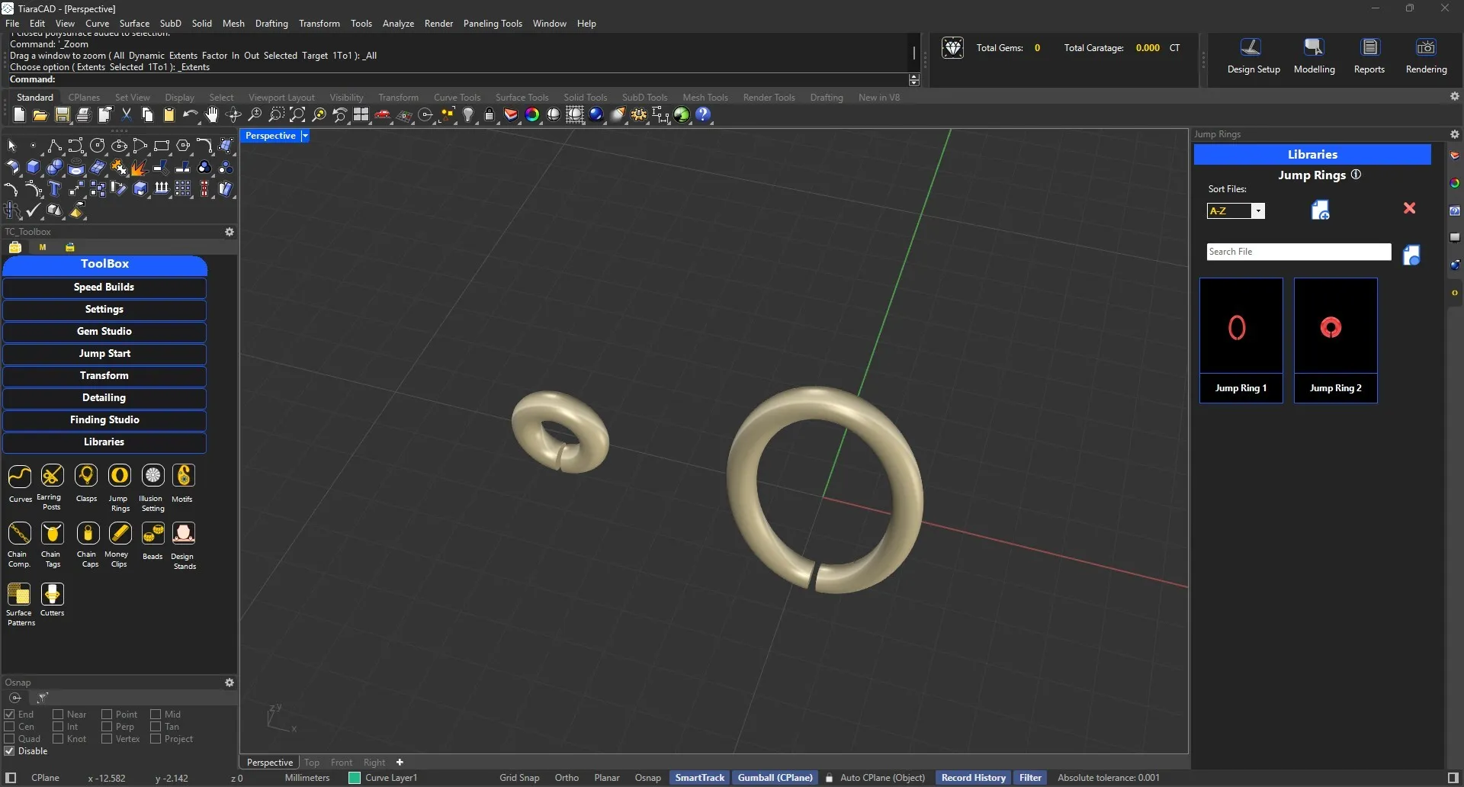Open the Paneling Tools menu
The image size is (1464, 787).
(492, 24)
